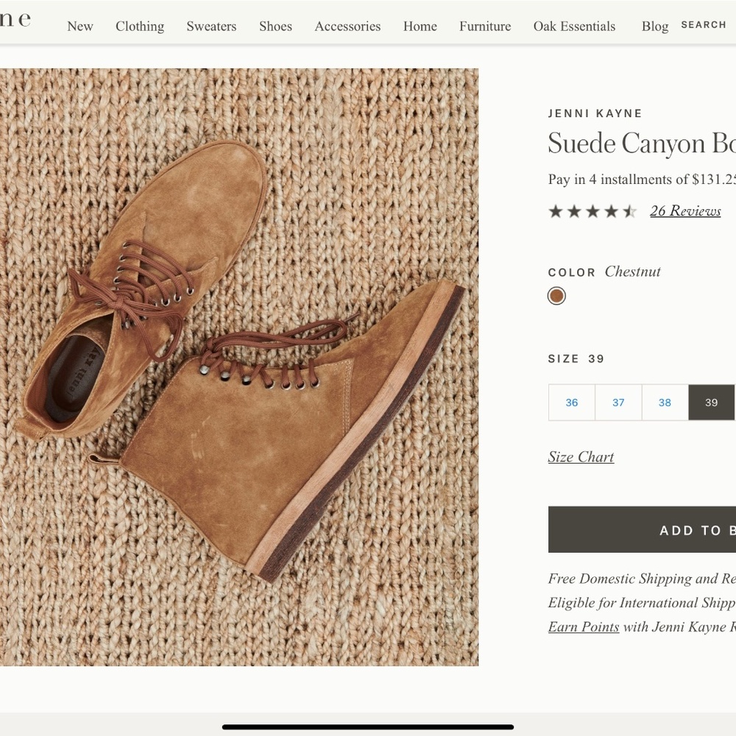Click the Suede Canyon product title

[x=642, y=143]
